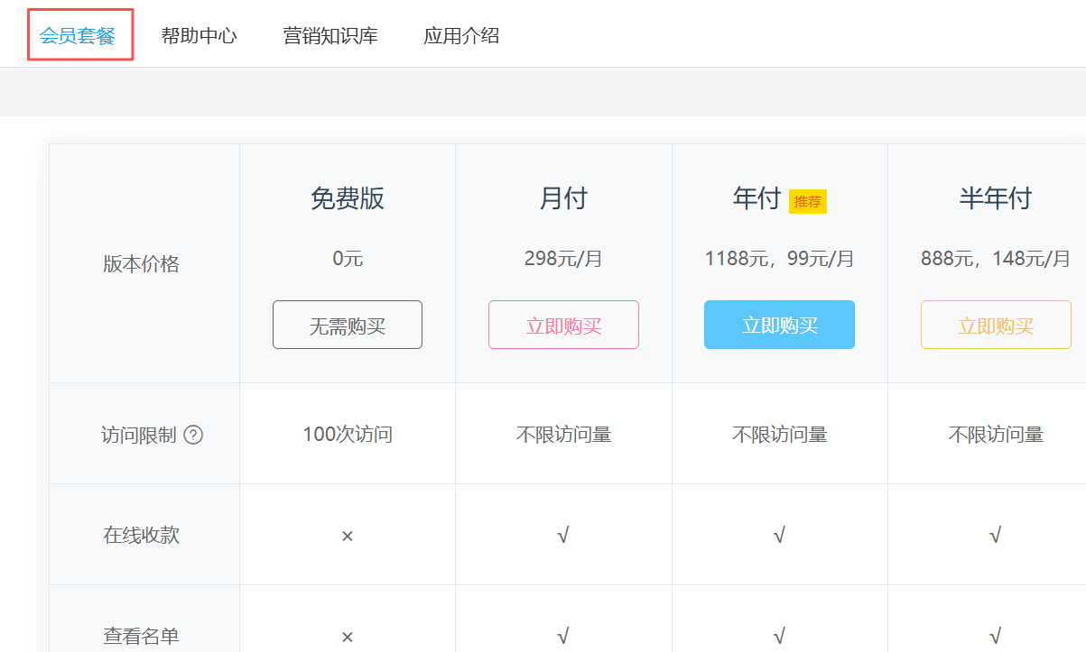This screenshot has height=652, width=1086.
Task: Click the 查看名单 row label
Action: click(141, 636)
